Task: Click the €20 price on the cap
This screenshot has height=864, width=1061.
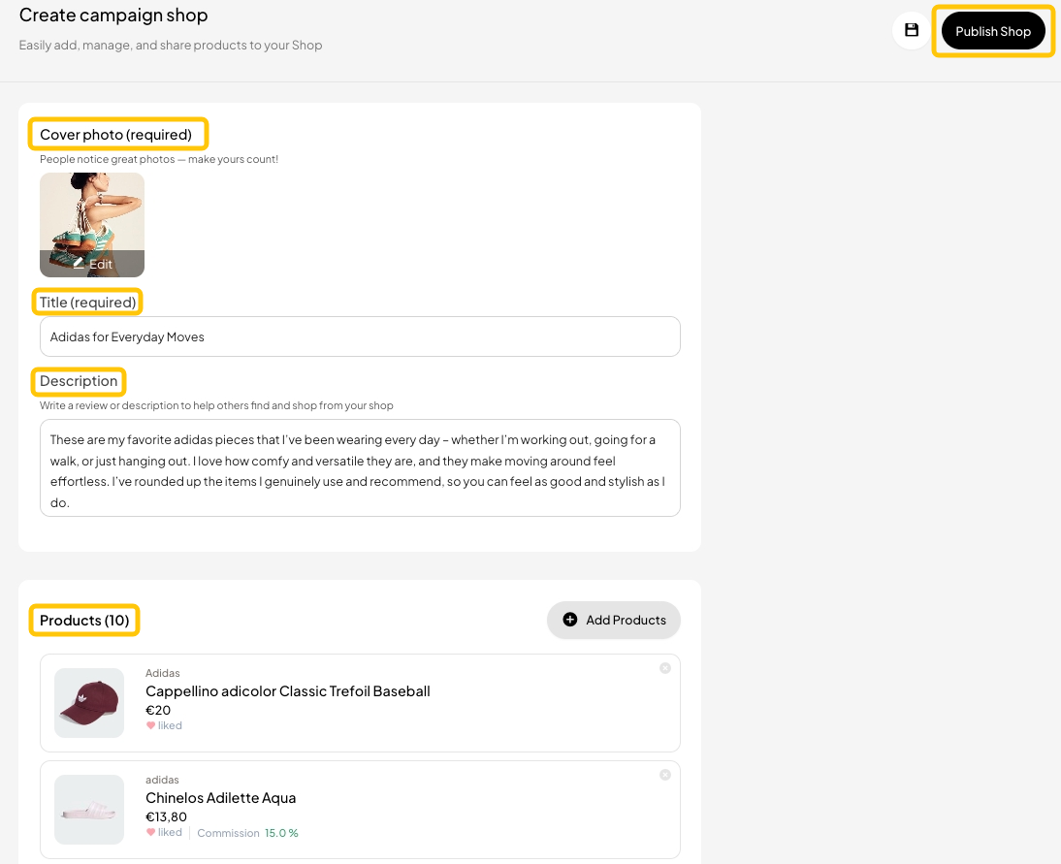Action: pyautogui.click(x=158, y=710)
